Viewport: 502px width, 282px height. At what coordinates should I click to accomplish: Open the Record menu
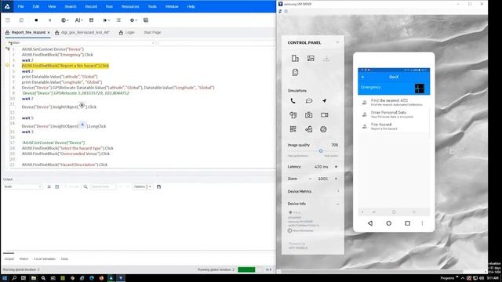point(91,6)
